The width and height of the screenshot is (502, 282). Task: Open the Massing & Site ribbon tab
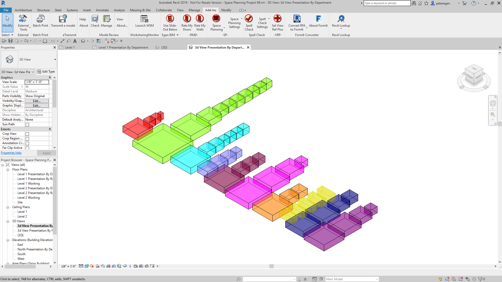tap(140, 10)
